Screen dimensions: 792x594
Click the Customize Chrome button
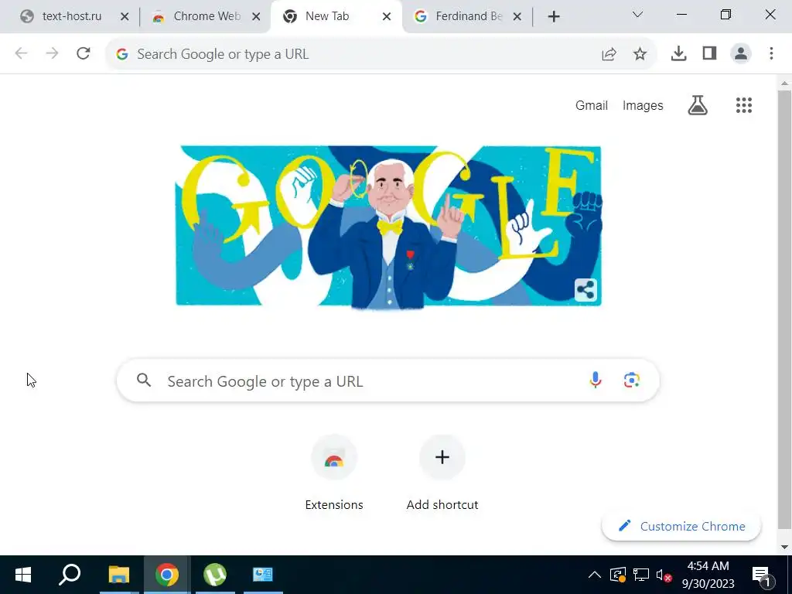tap(681, 526)
